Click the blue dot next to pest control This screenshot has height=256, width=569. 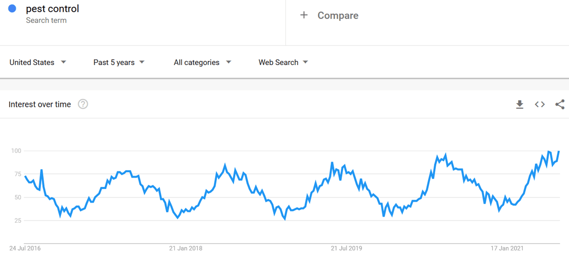tap(12, 9)
